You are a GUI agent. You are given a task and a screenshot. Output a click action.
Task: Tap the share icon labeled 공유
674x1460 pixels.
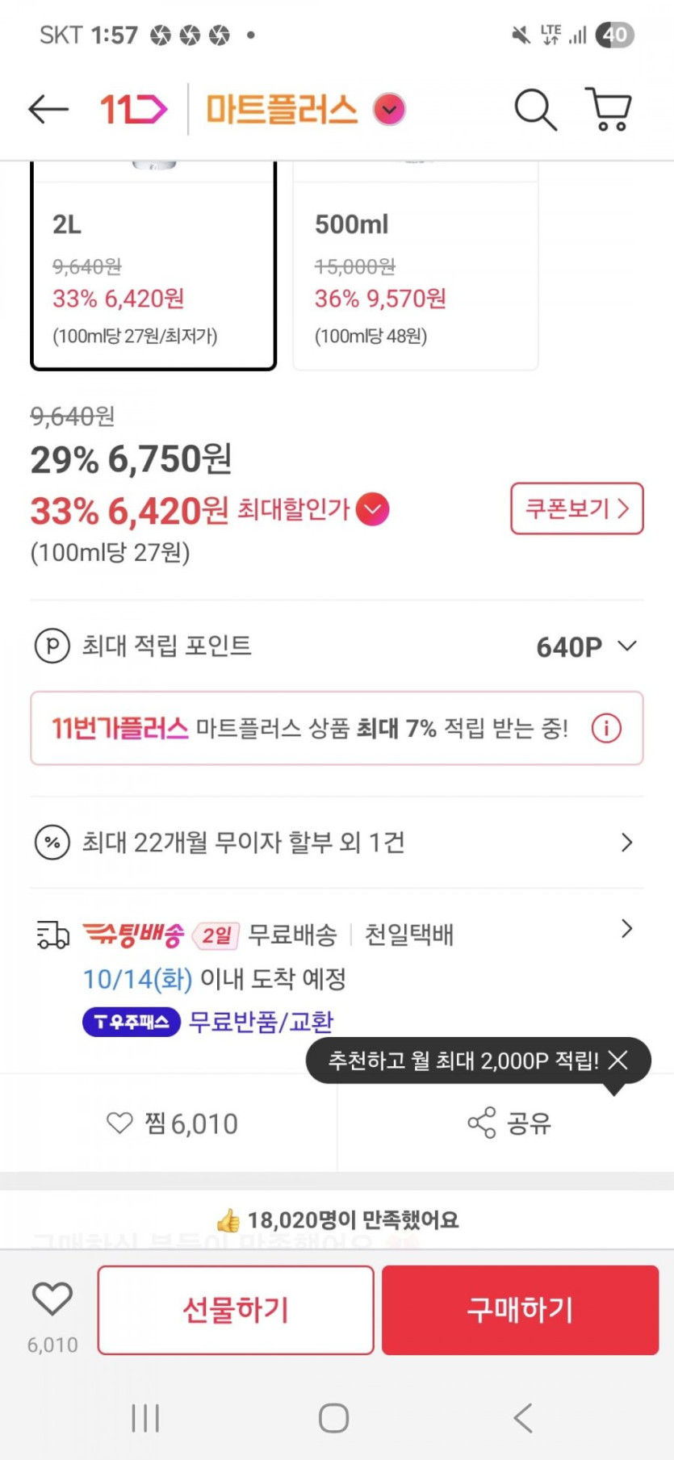(509, 1123)
